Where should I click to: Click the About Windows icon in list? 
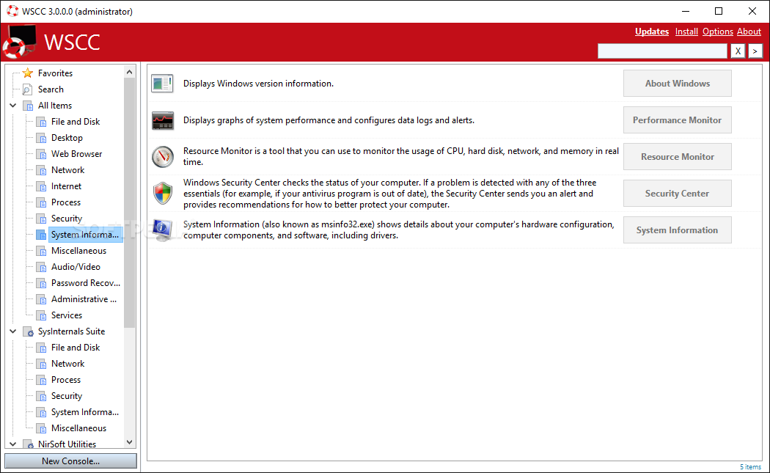click(162, 84)
